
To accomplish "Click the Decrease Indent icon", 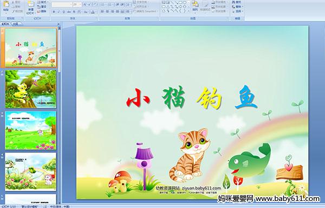I will 118,4.
